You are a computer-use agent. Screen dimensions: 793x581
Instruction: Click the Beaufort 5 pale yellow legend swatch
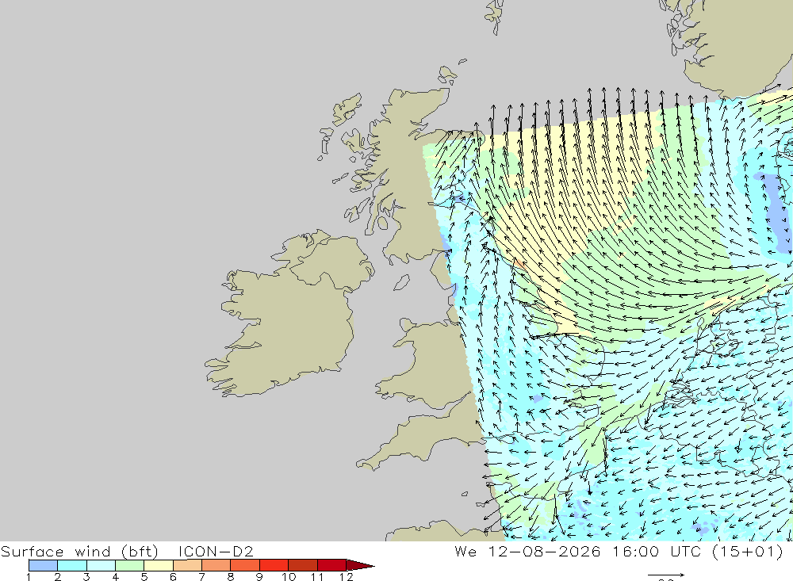(x=159, y=565)
